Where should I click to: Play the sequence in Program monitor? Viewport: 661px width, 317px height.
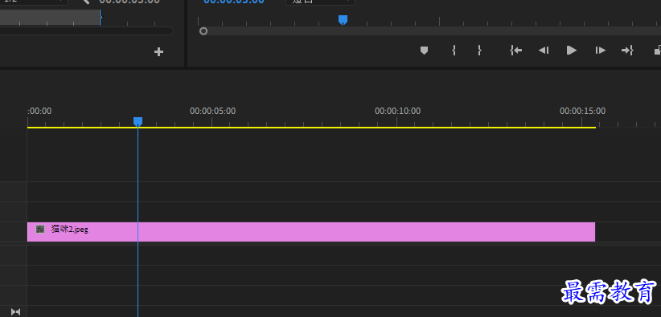(572, 51)
